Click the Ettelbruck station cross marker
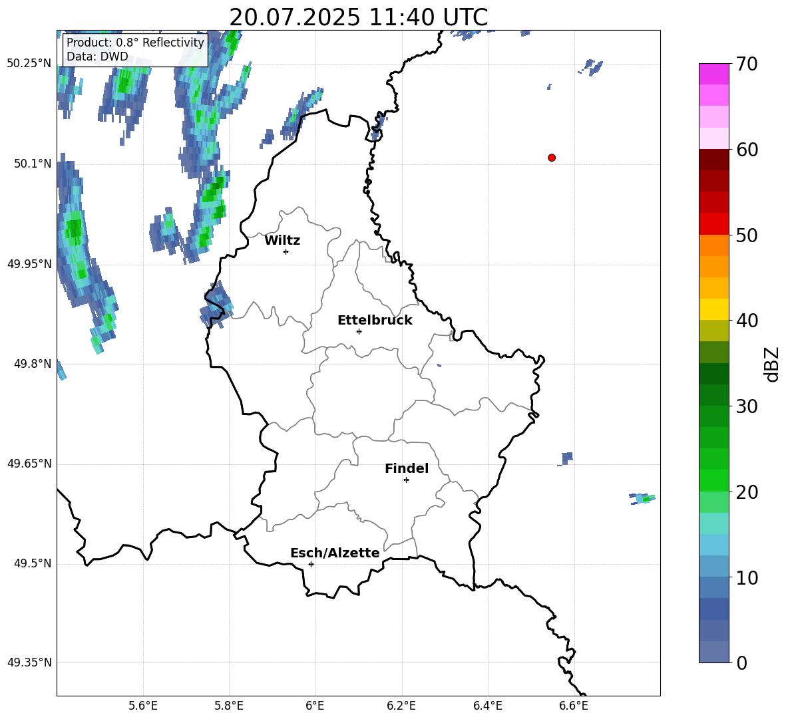This screenshot has width=788, height=719. pyautogui.click(x=359, y=331)
